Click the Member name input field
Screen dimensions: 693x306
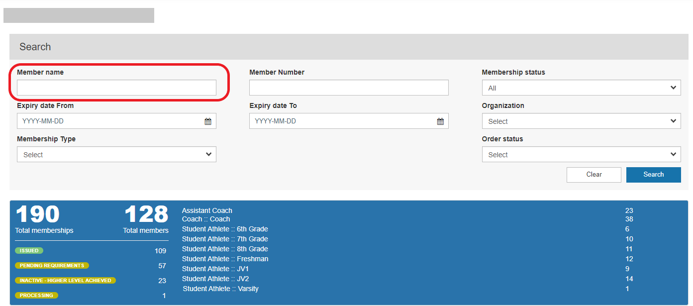[116, 88]
